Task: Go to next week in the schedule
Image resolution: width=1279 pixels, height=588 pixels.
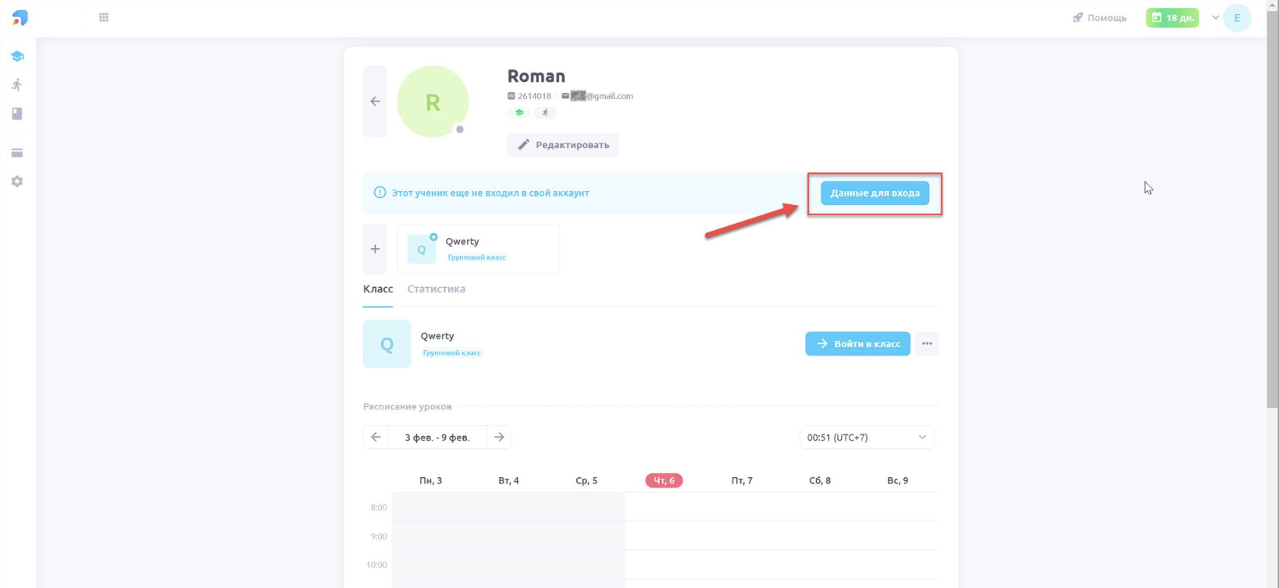Action: click(499, 437)
